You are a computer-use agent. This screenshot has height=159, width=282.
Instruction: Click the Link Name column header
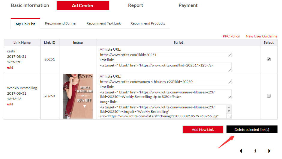22,43
